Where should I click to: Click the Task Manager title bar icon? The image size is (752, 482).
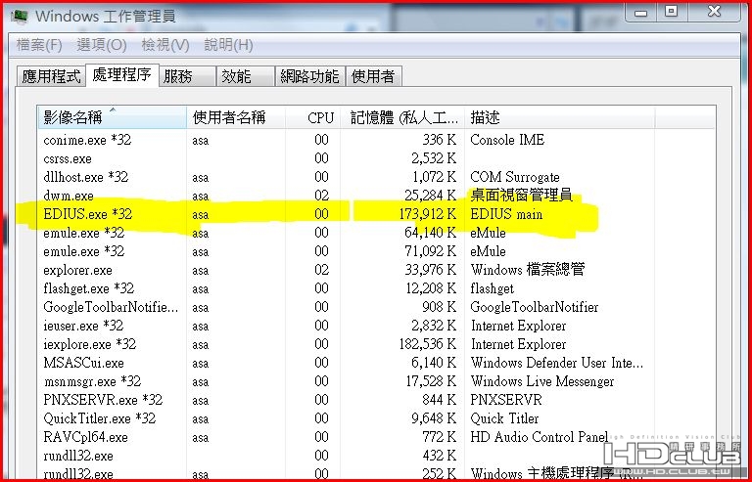point(21,16)
